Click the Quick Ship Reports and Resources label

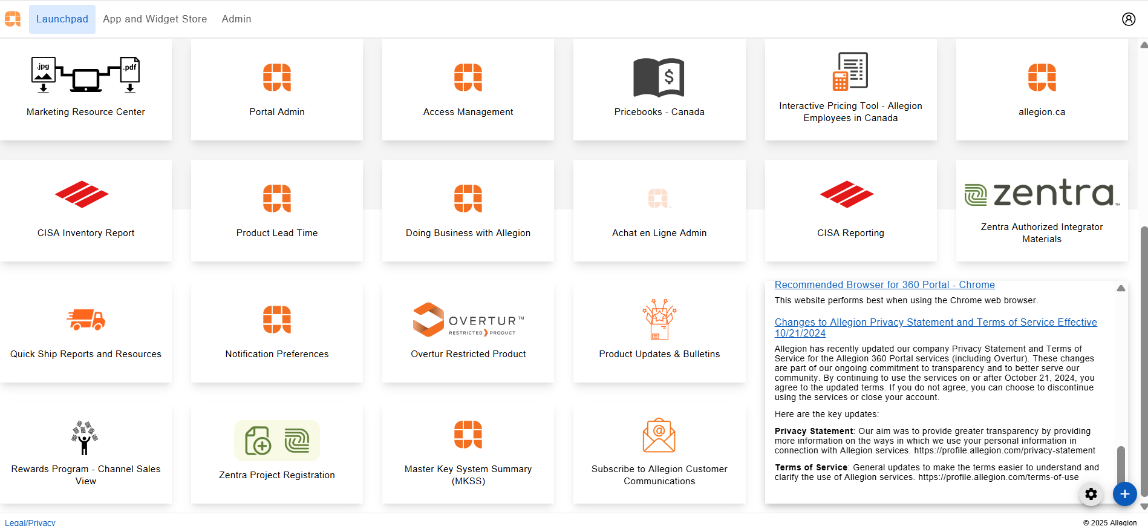(86, 354)
